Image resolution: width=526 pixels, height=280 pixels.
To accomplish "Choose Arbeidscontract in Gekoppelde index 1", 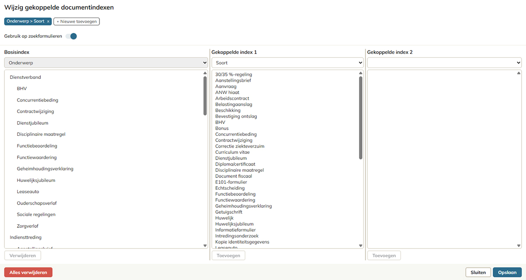I will tap(232, 99).
